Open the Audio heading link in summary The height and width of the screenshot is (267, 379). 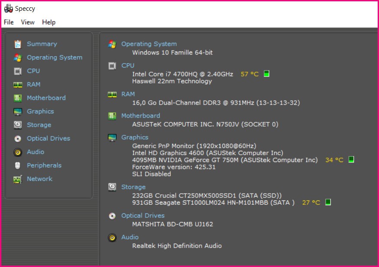[130, 237]
